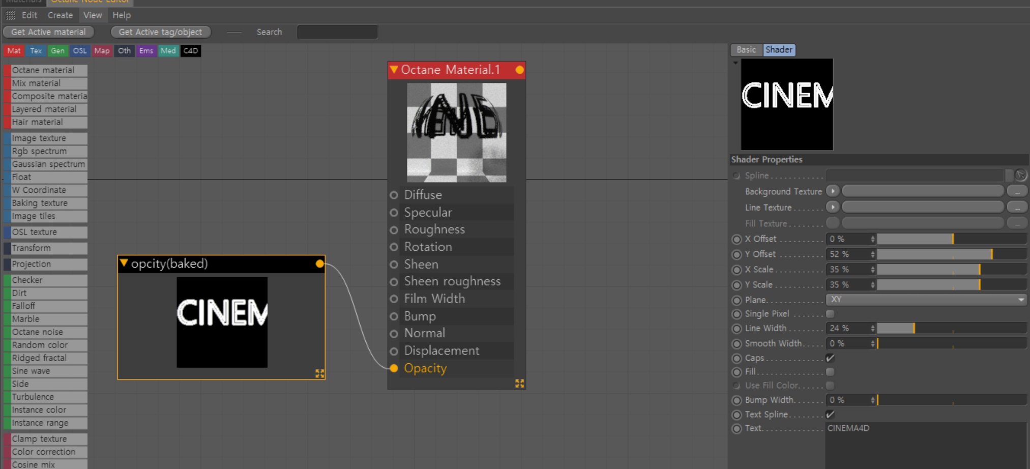Uncheck the Caps checkbox
This screenshot has width=1030, height=469.
830,358
